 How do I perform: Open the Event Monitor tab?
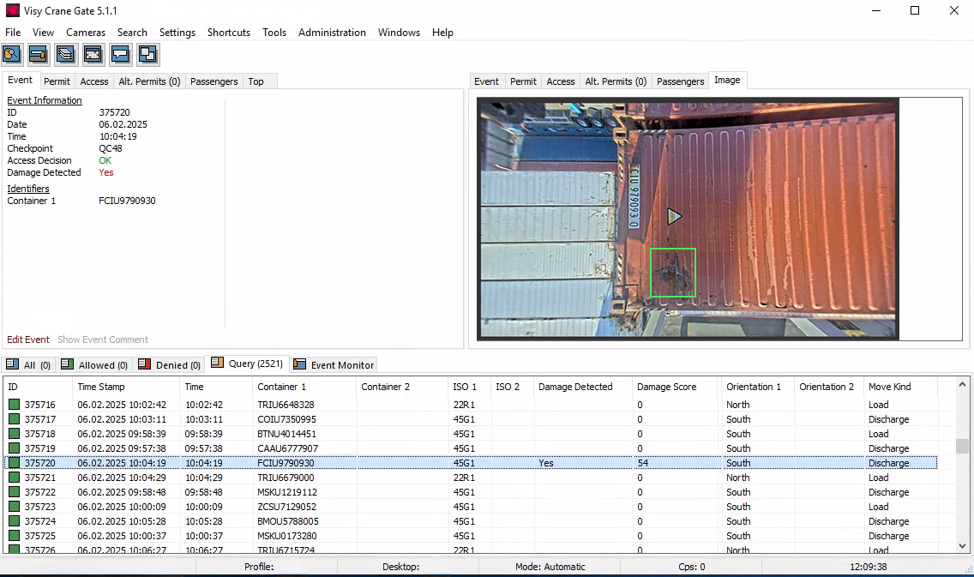click(x=334, y=365)
